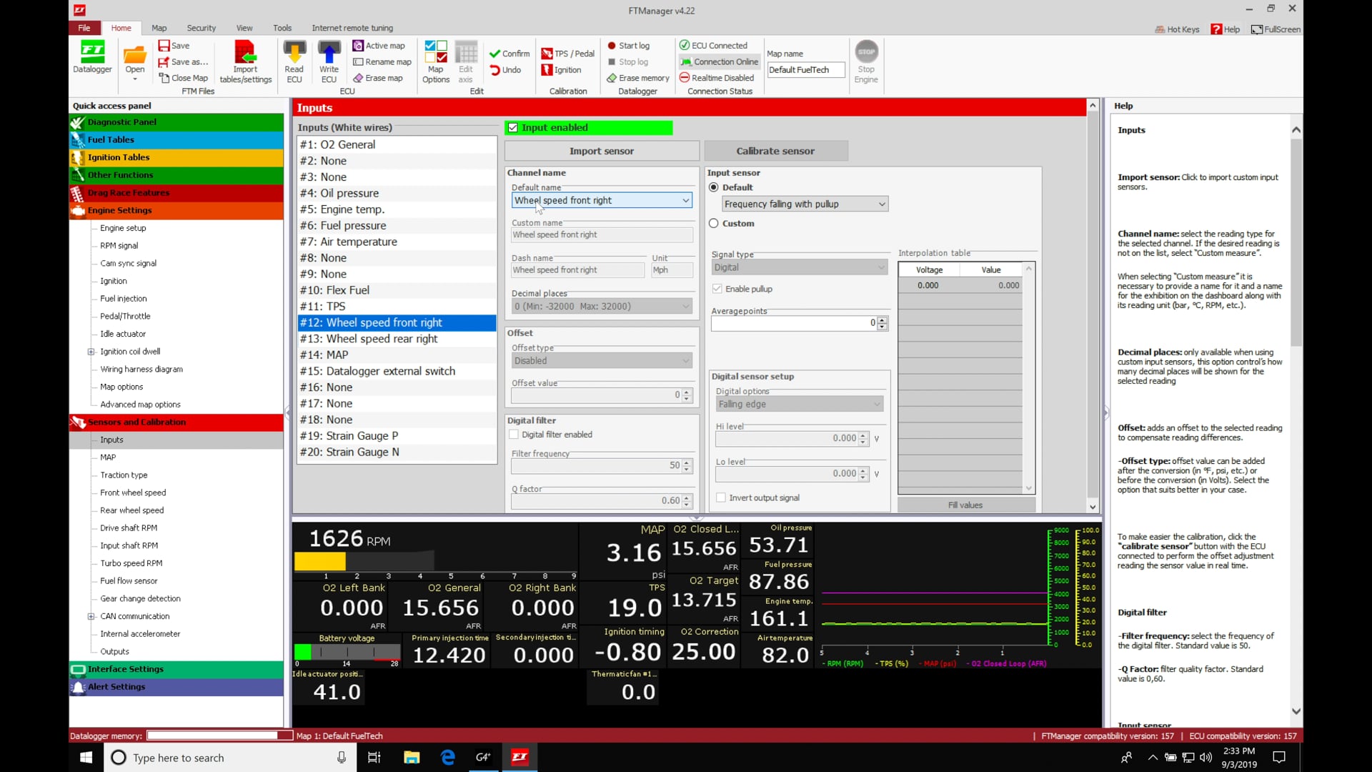This screenshot has height=772, width=1372.
Task: Select the Read ECU icon
Action: (x=294, y=61)
